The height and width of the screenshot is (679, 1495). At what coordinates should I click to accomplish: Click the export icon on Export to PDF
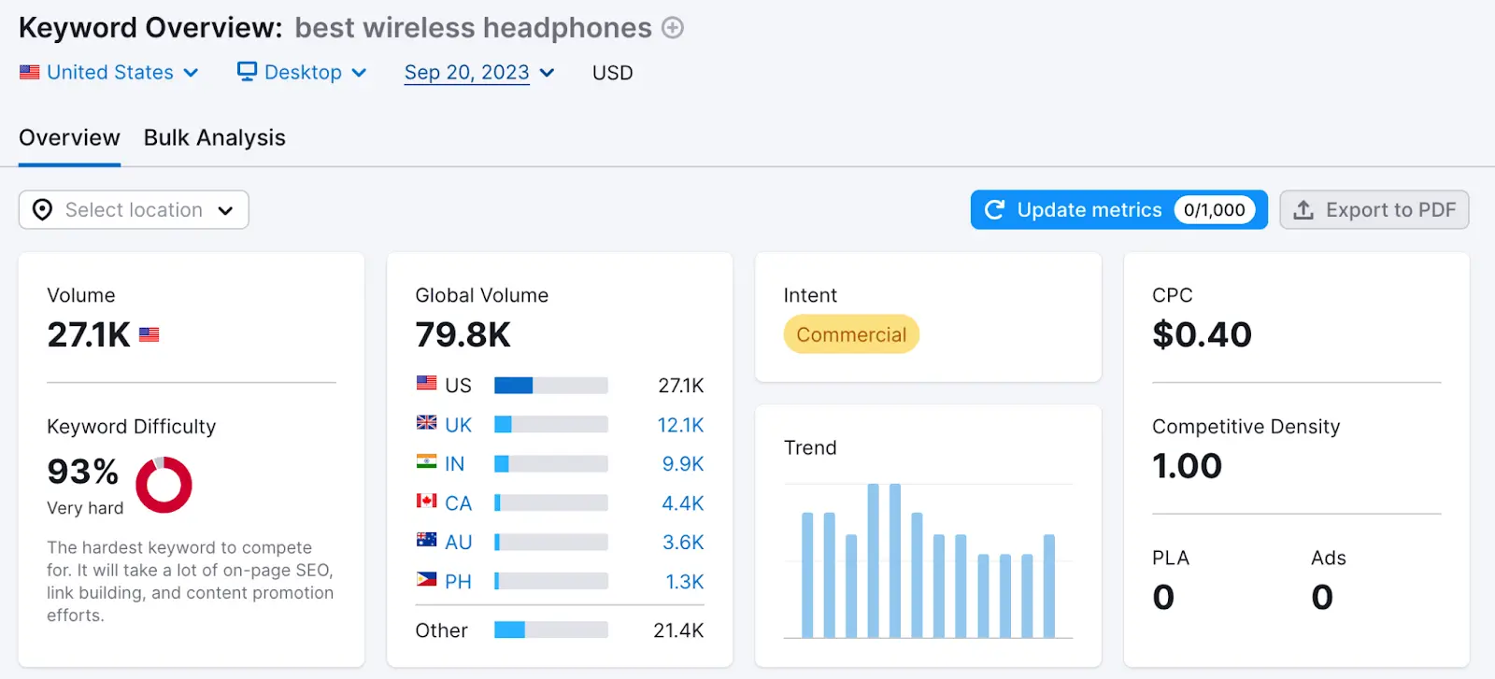pyautogui.click(x=1303, y=209)
